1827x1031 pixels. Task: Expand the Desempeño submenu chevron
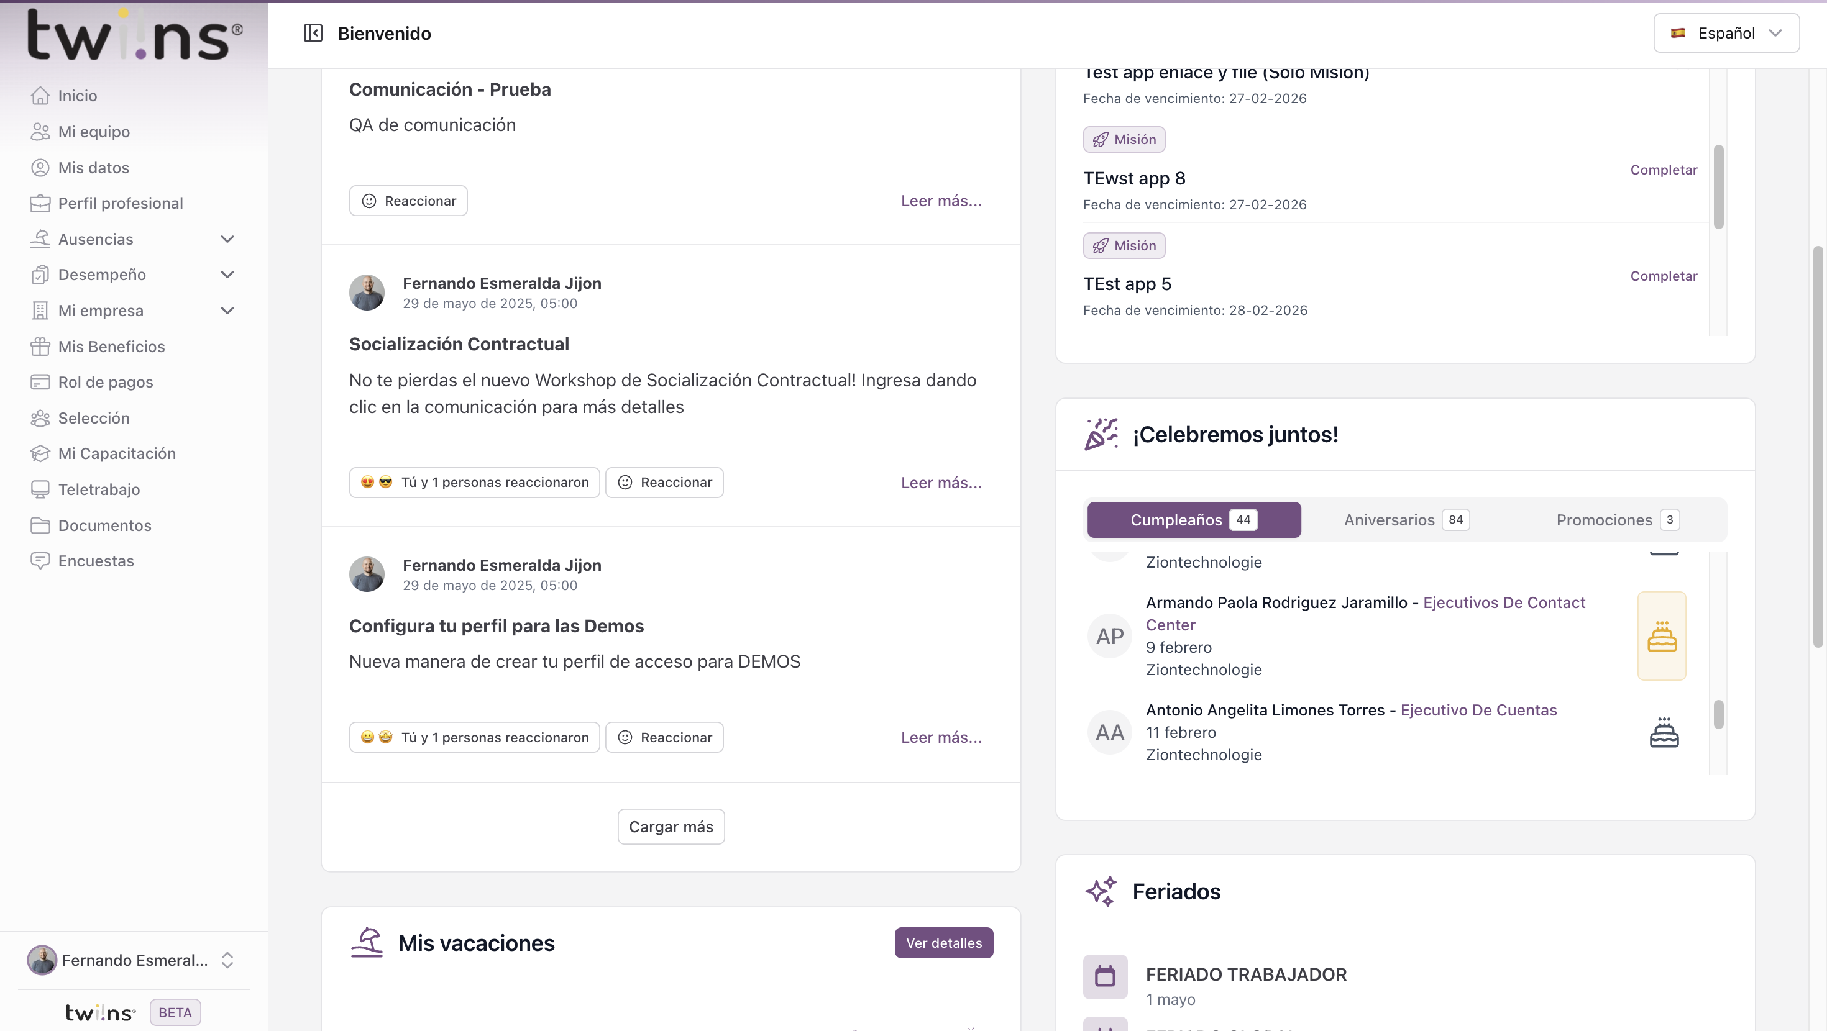click(227, 275)
